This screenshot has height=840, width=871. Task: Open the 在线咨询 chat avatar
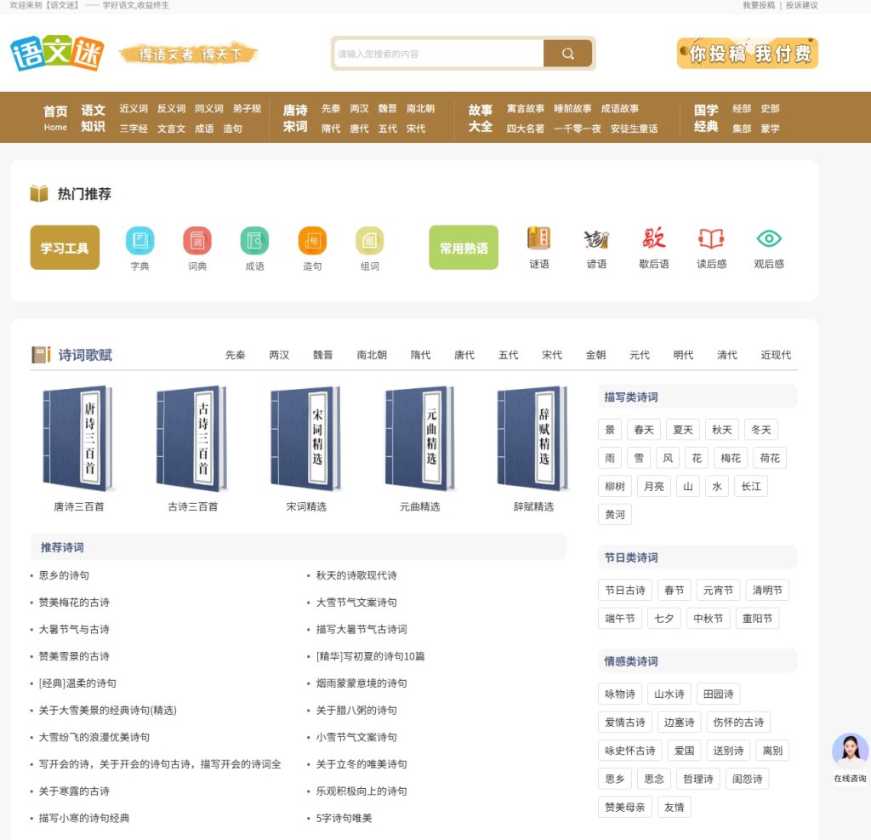pyautogui.click(x=850, y=752)
